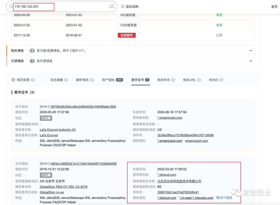Click the red 垃圾邮件 tag
Image resolution: width=280 pixels, height=205 pixels.
(127, 35)
